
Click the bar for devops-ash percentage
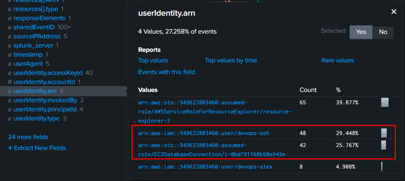(x=384, y=133)
